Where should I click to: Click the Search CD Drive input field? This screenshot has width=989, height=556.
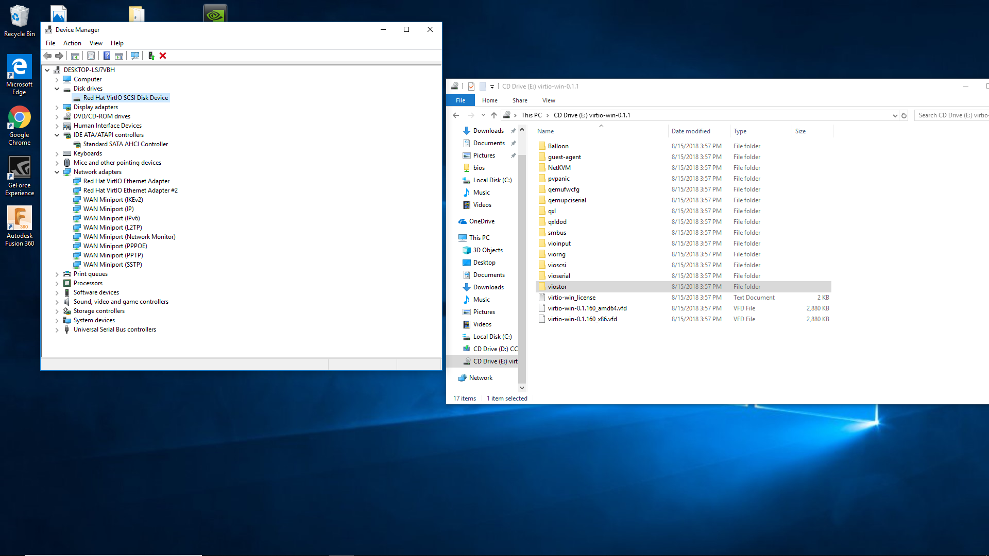(952, 115)
